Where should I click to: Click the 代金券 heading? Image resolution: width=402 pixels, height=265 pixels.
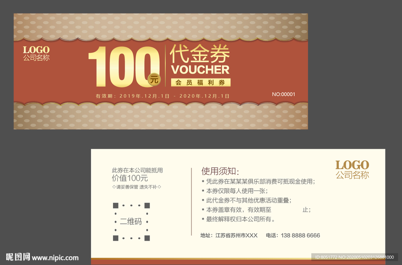click(x=200, y=54)
